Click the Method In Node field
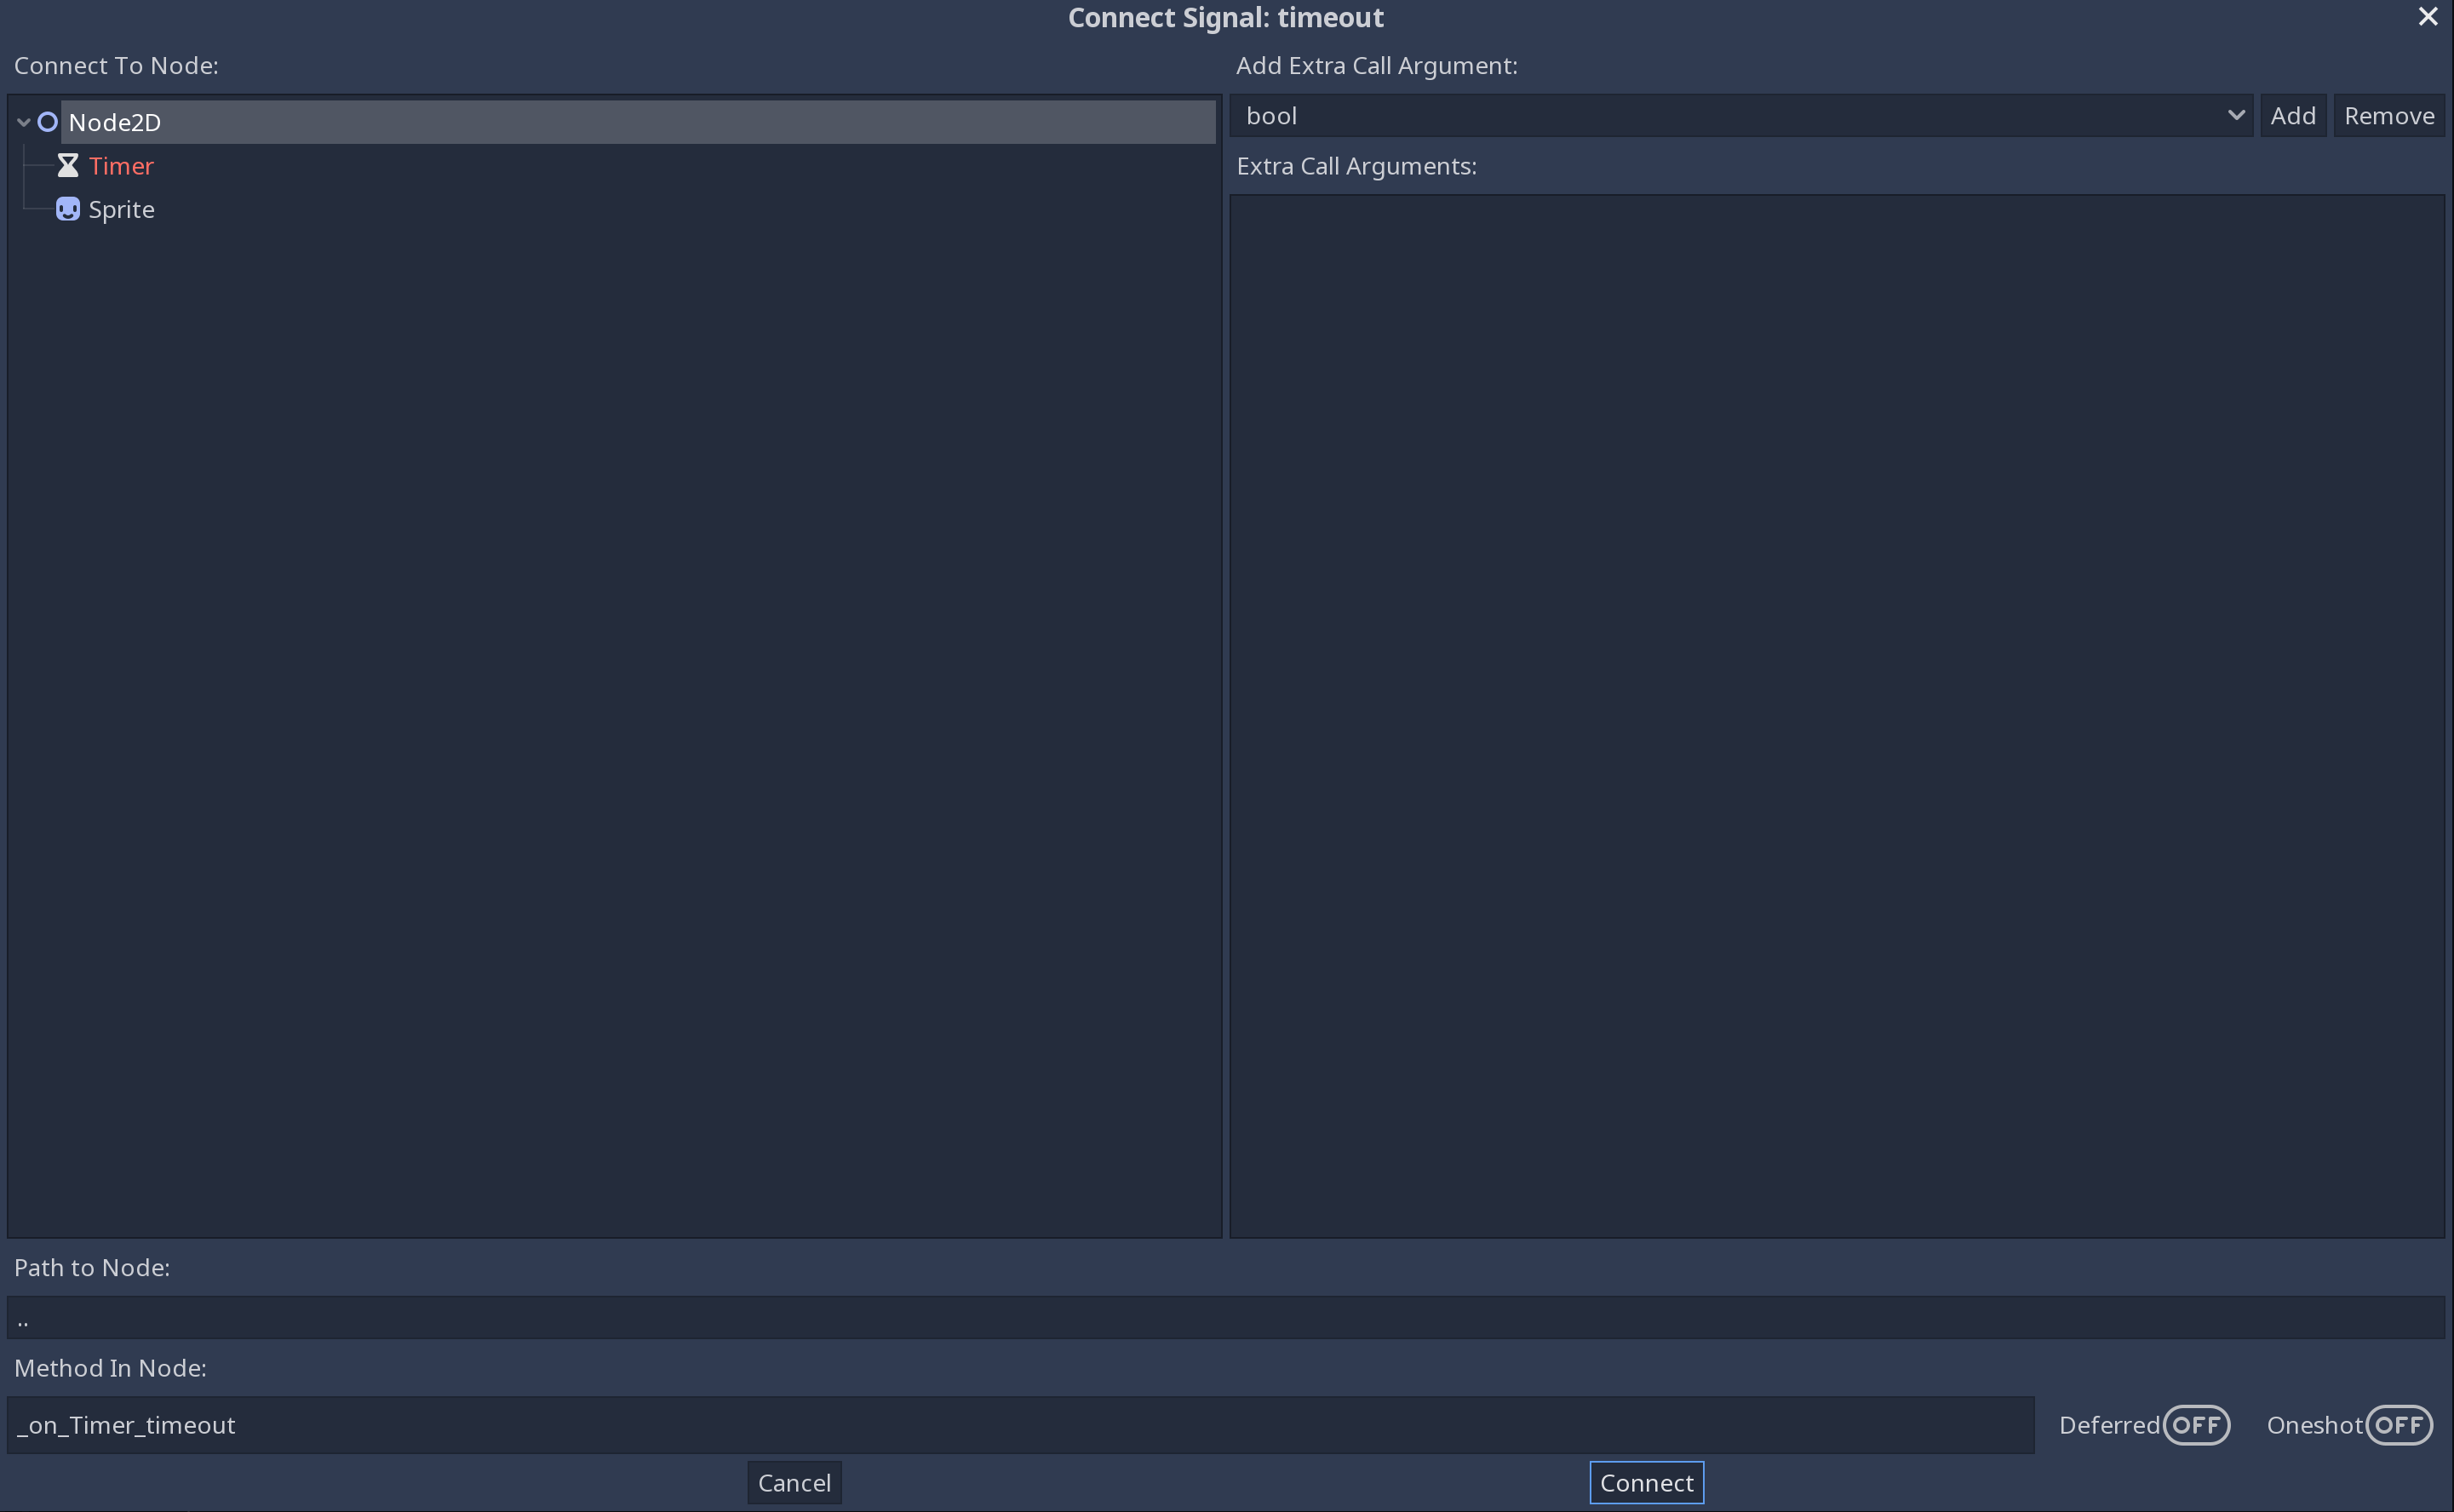 pos(1020,1424)
